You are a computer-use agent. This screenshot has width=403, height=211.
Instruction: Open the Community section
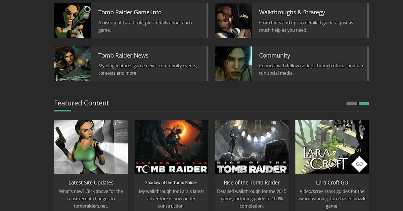pyautogui.click(x=274, y=55)
